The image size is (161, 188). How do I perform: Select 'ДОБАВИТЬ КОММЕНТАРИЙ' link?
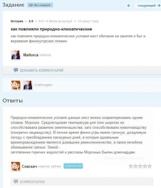[x=42, y=70]
